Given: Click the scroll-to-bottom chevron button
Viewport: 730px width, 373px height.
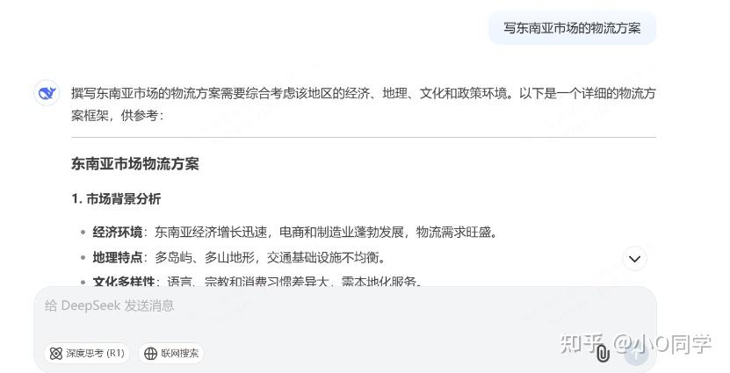Looking at the screenshot, I should (634, 258).
